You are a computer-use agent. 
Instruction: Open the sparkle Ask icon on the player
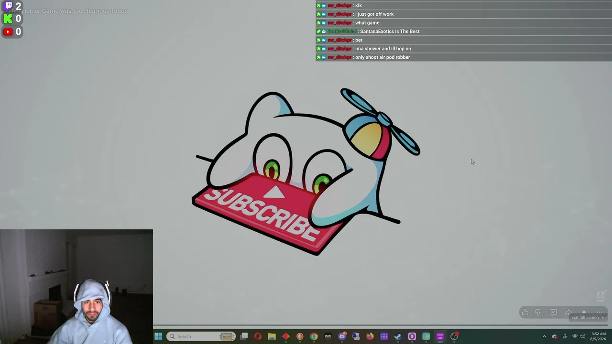584,312
